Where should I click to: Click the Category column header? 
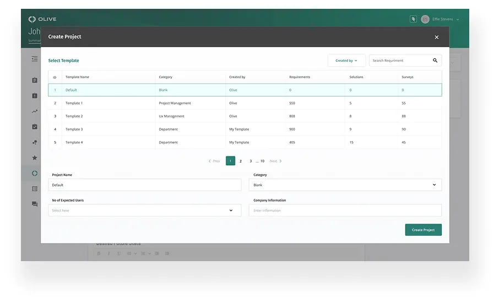click(165, 77)
